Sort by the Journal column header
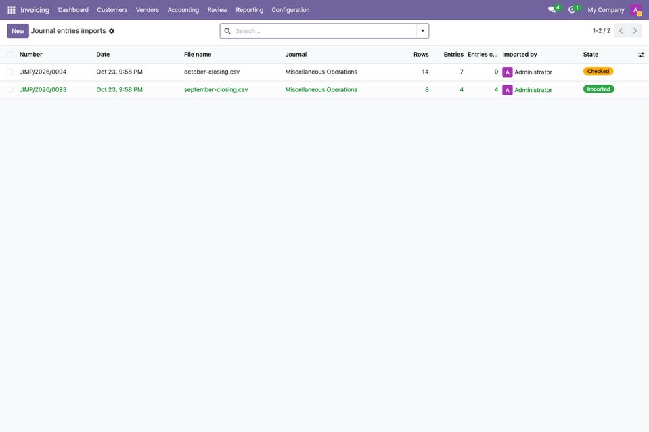 click(296, 55)
